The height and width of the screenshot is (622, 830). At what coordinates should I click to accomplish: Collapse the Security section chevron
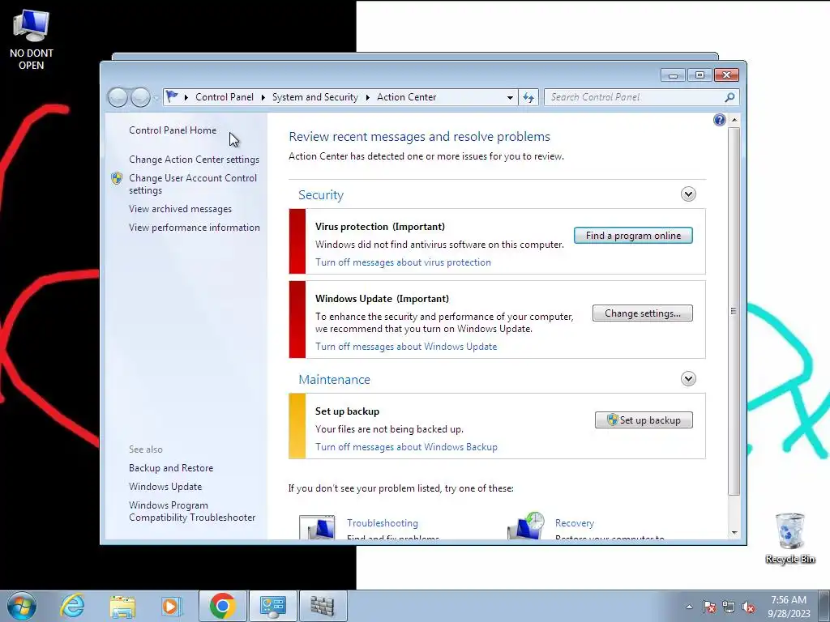(688, 194)
